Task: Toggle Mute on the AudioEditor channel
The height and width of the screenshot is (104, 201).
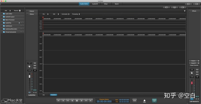Action: [x=35, y=65]
